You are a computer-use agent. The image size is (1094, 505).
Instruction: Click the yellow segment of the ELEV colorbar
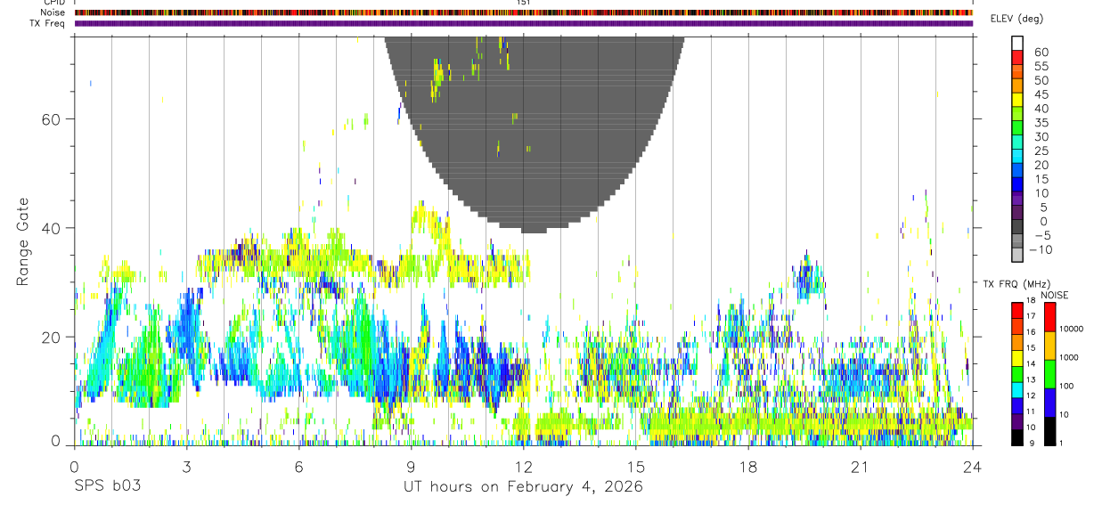pyautogui.click(x=1017, y=100)
